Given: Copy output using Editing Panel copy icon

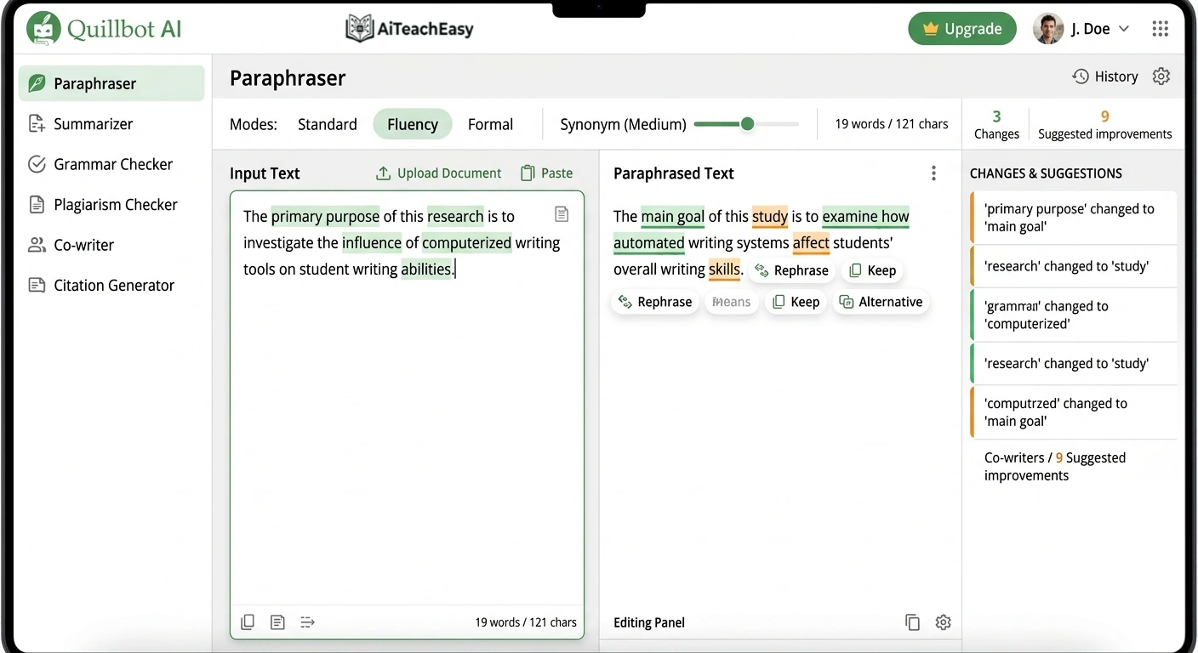Looking at the screenshot, I should click(912, 622).
